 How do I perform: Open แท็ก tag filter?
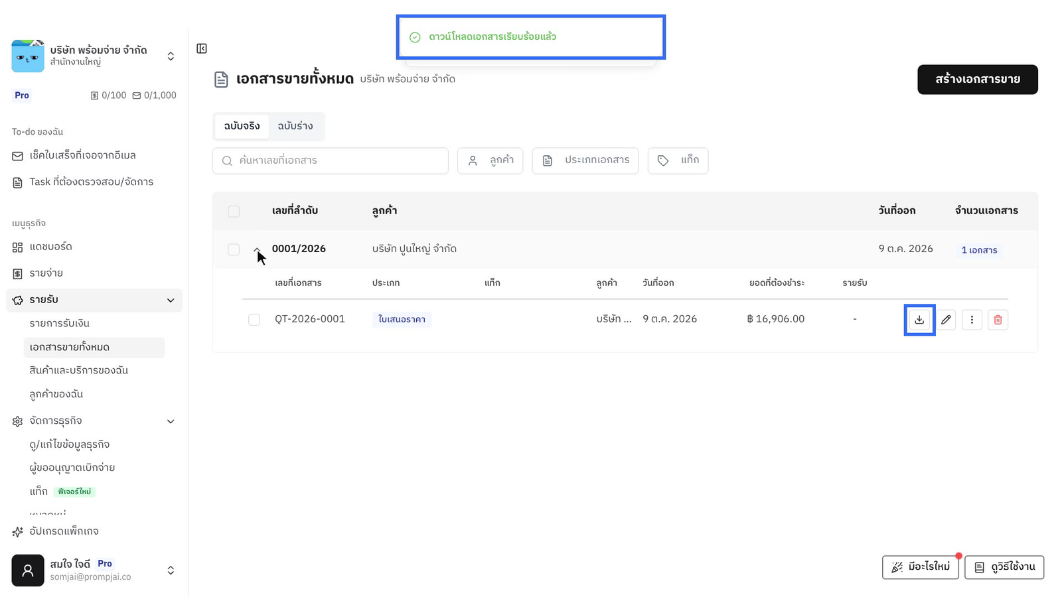point(678,161)
